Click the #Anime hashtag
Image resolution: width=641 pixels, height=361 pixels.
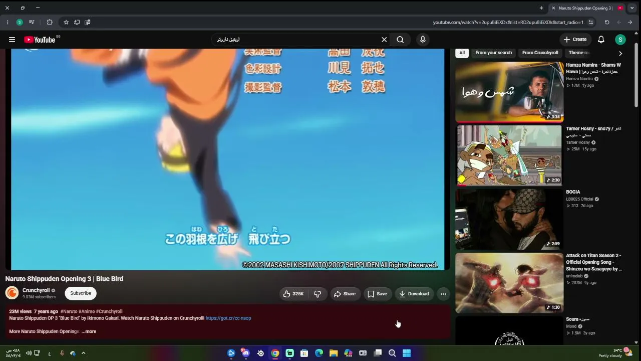pos(87,311)
